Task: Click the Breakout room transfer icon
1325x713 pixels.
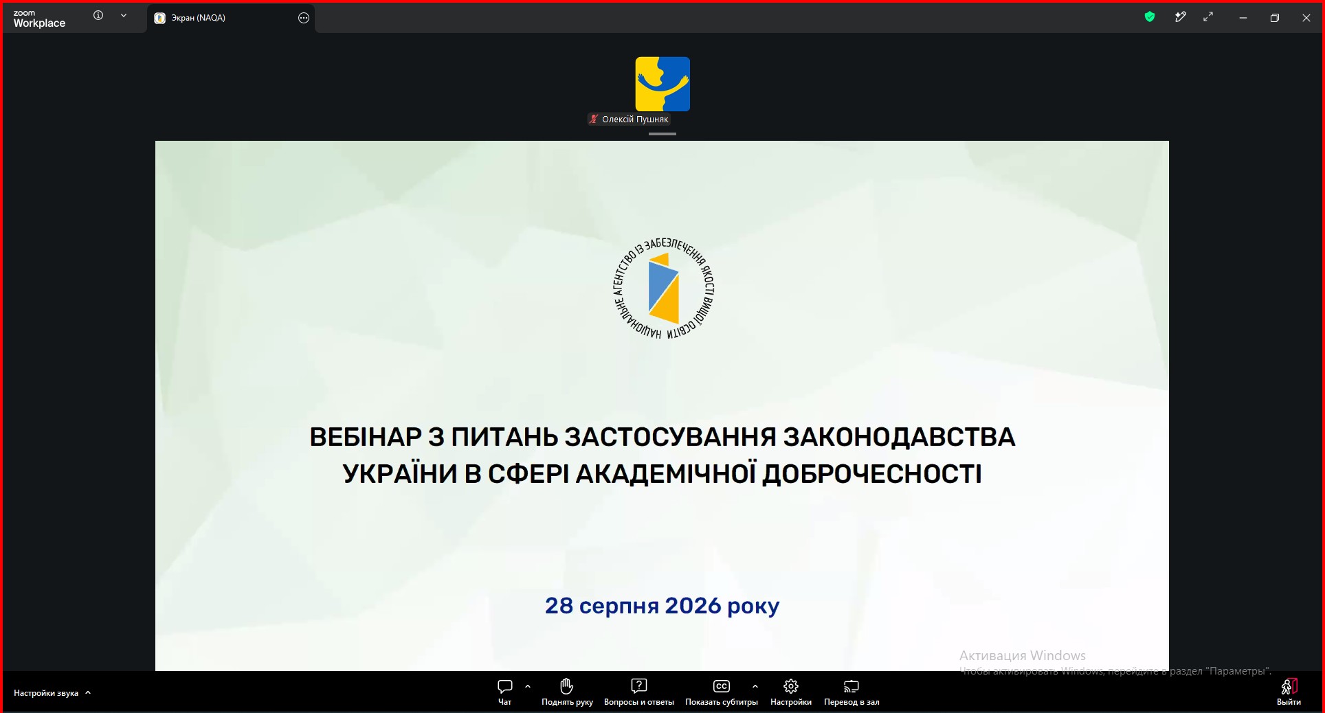Action: (851, 686)
